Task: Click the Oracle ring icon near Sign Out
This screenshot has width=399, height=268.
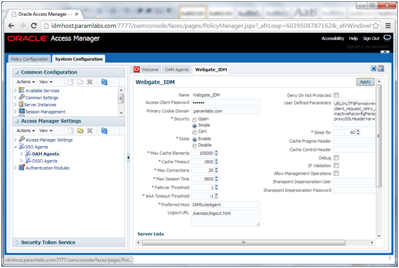Action: tap(387, 38)
